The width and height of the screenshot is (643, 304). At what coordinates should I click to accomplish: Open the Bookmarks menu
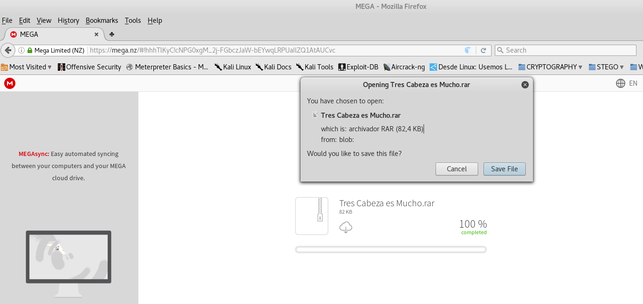[102, 20]
